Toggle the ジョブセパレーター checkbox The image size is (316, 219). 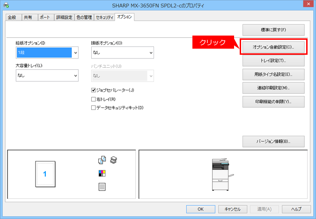93,90
